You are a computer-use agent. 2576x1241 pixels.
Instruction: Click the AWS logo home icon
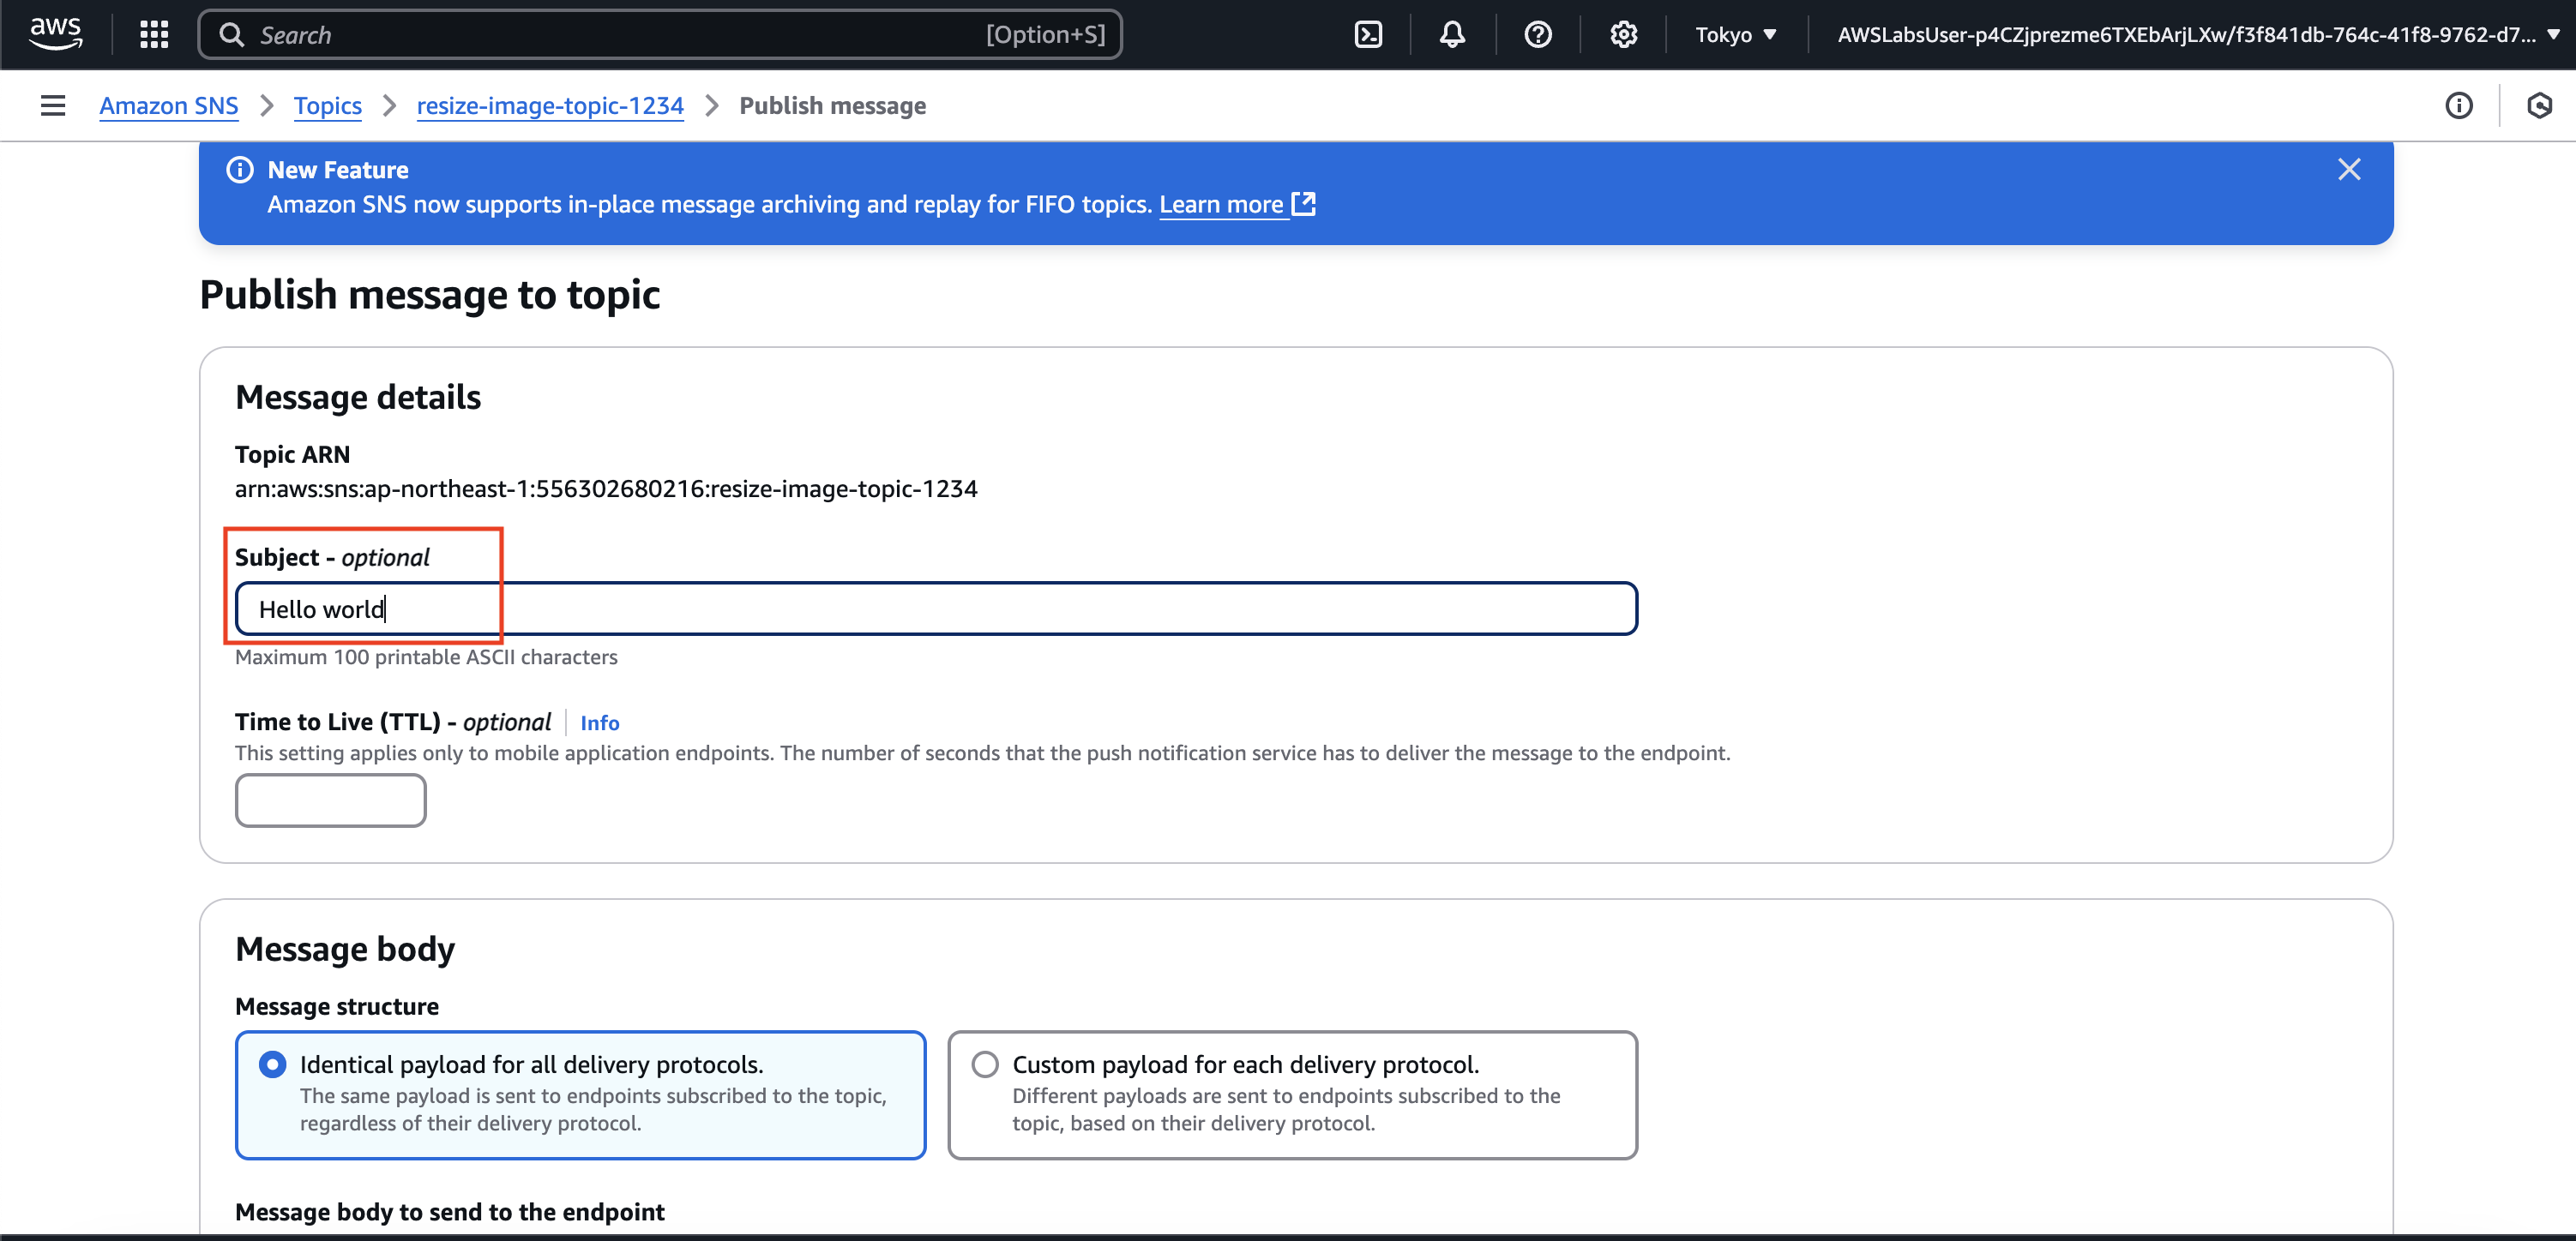click(55, 34)
